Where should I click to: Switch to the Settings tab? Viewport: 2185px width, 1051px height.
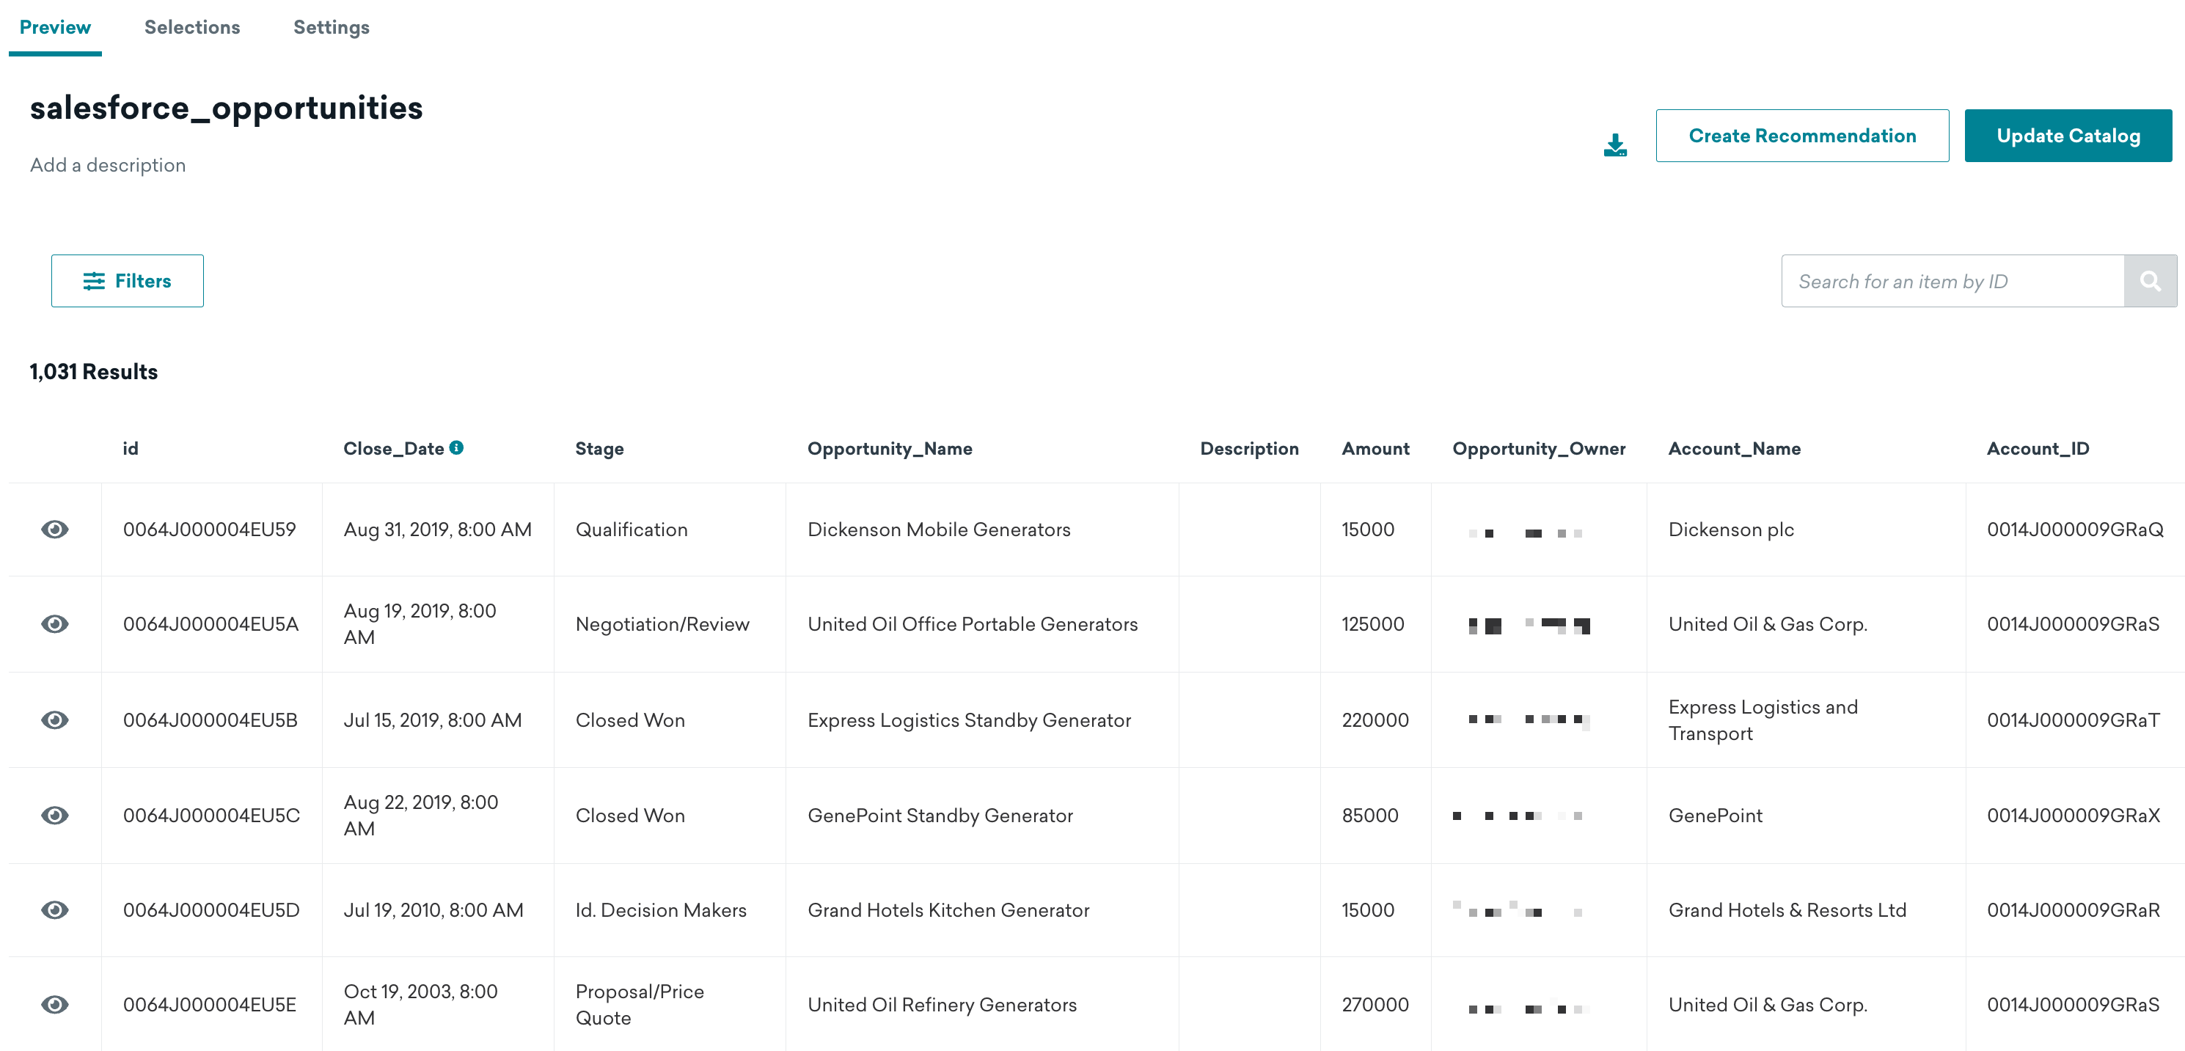point(332,26)
